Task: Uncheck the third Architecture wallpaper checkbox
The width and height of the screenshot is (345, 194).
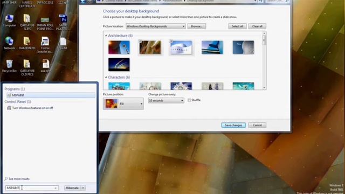Action: coord(171,41)
